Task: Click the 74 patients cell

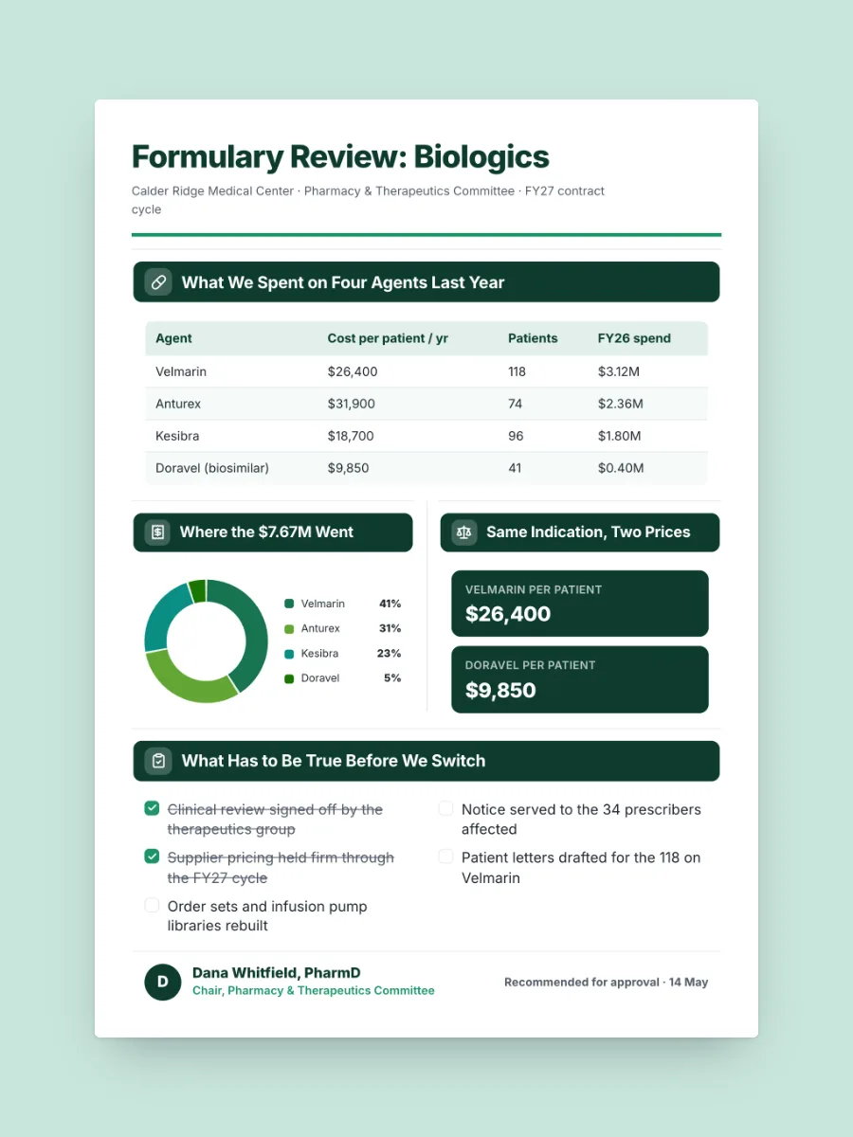Action: point(516,404)
